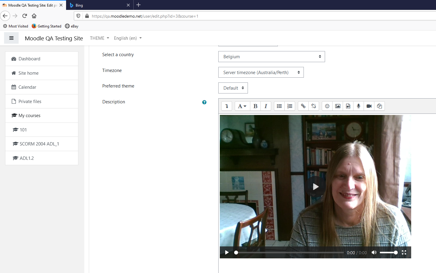
Task: Open the SCORM 2004 ADL_1 course
Action: coord(42,144)
